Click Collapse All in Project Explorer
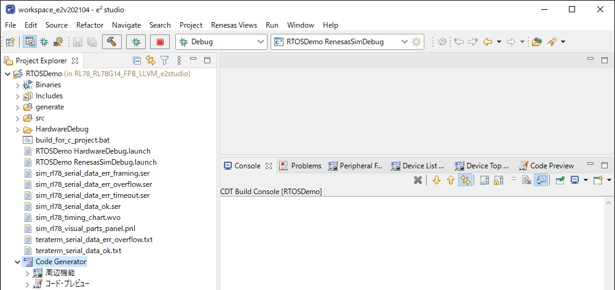The image size is (615, 290). [137, 60]
